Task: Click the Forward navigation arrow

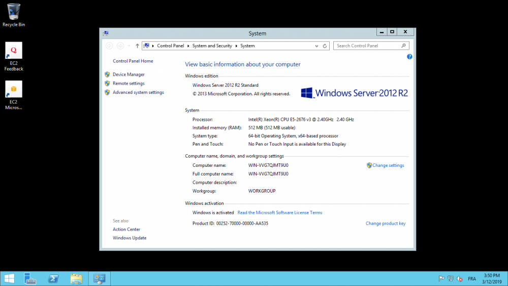Action: coord(120,46)
